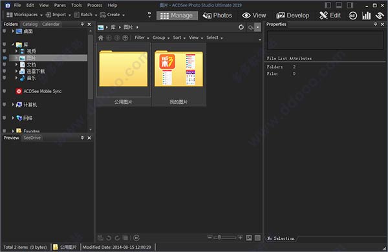The height and width of the screenshot is (252, 388).
Task: Click the zoom out minus thumbnail button
Action: (210, 238)
